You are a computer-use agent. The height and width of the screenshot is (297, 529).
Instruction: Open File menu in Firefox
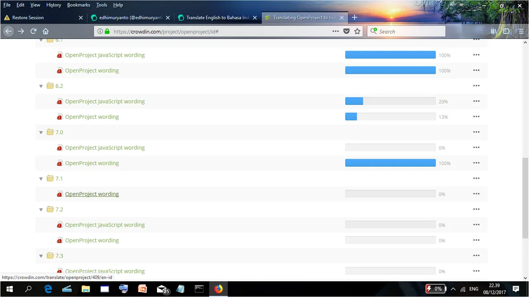(x=7, y=5)
